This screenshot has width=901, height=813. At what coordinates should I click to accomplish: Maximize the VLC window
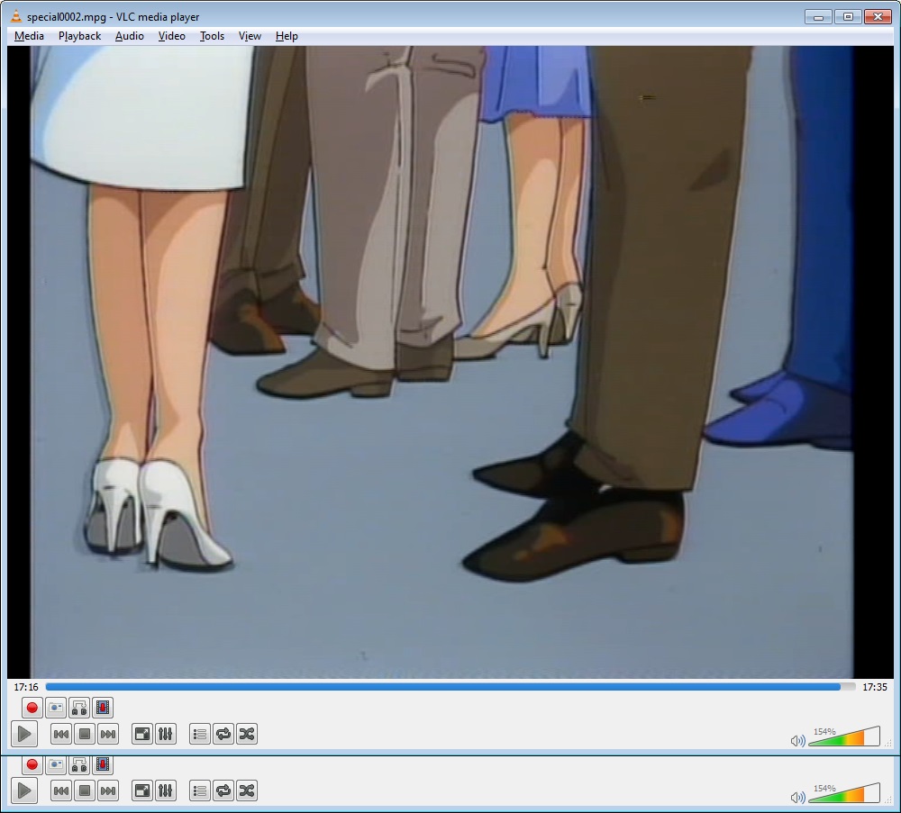click(848, 16)
